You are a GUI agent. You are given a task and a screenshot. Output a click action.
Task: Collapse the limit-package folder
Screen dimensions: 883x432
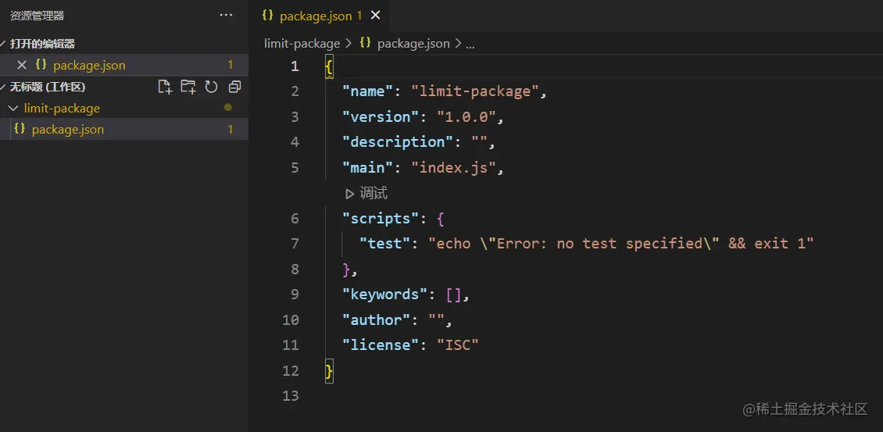[13, 108]
